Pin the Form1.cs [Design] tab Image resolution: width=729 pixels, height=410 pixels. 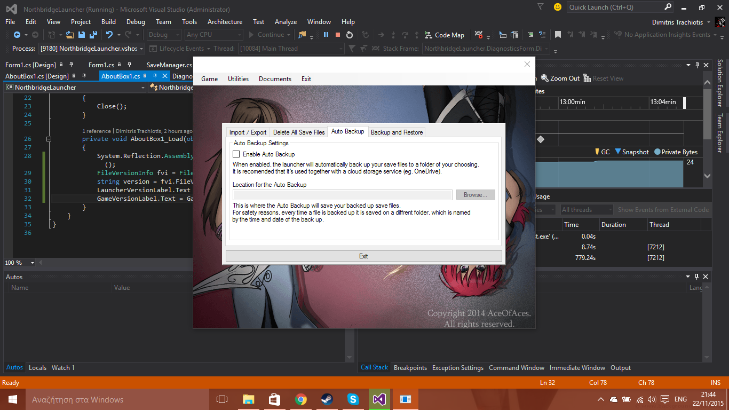70,65
